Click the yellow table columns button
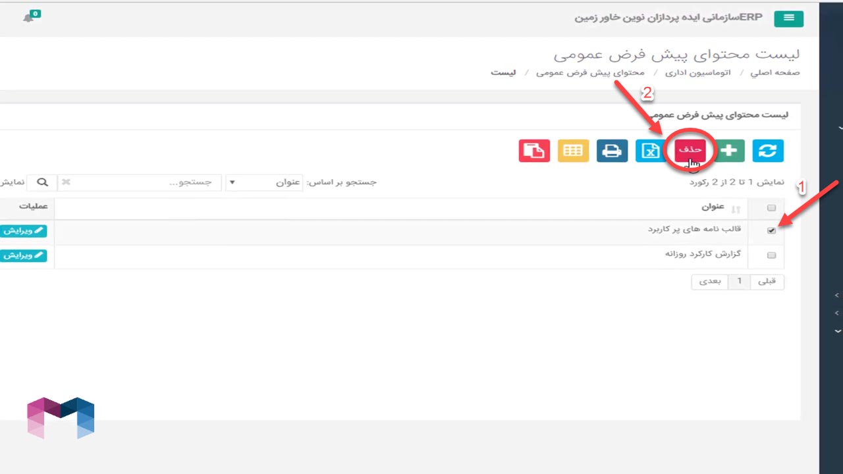The height and width of the screenshot is (474, 843). [573, 151]
